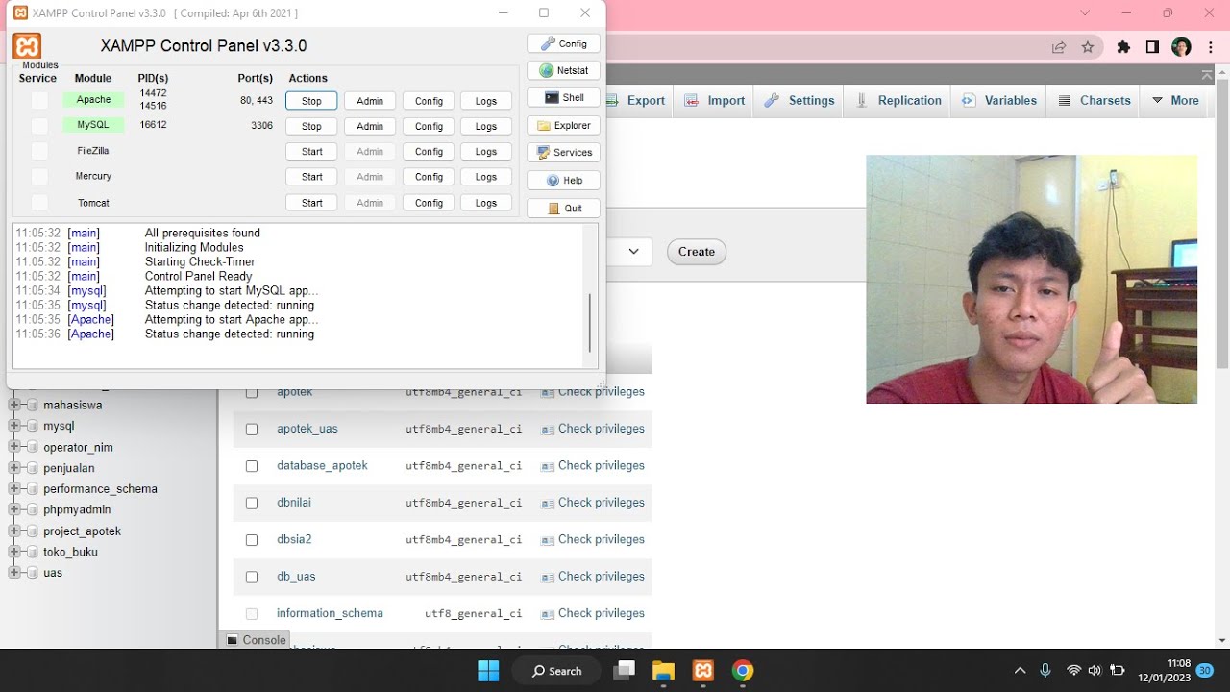Expand the performance_schema tree node
The width and height of the screenshot is (1230, 692).
point(14,488)
